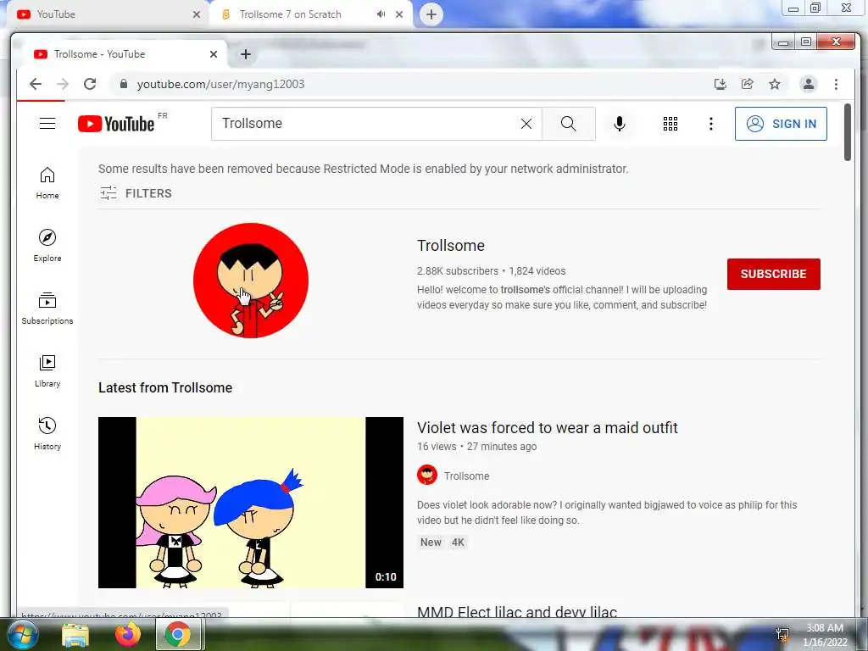The width and height of the screenshot is (868, 651).
Task: Play the maid outfit video thumbnail
Action: point(251,503)
